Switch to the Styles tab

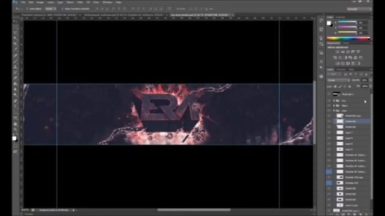click(x=346, y=43)
